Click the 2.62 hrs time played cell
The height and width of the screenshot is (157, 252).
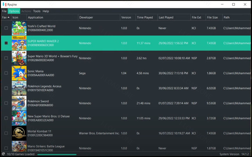(142, 58)
